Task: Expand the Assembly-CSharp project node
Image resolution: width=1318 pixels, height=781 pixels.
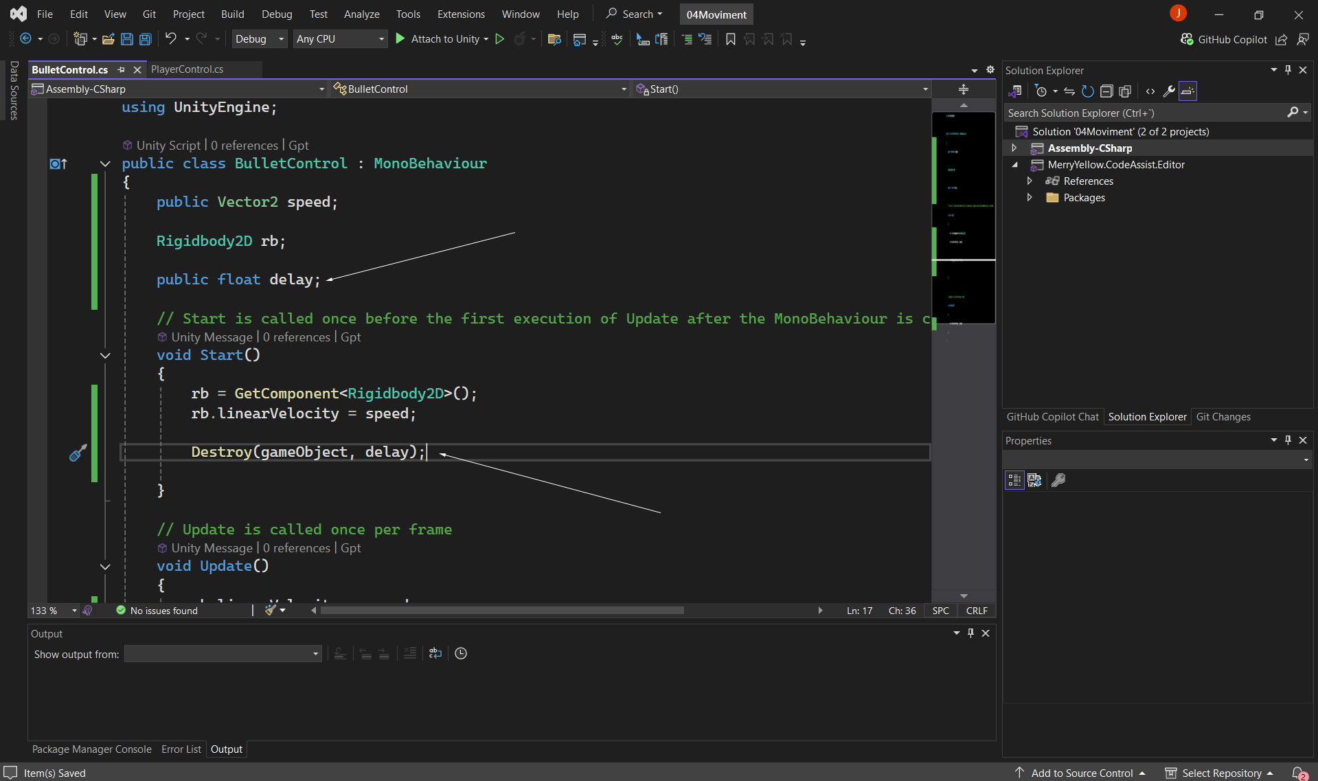Action: (x=1014, y=148)
